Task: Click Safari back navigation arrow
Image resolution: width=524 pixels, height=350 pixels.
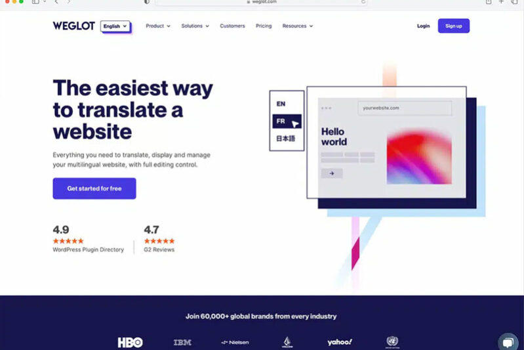Action: pyautogui.click(x=56, y=3)
